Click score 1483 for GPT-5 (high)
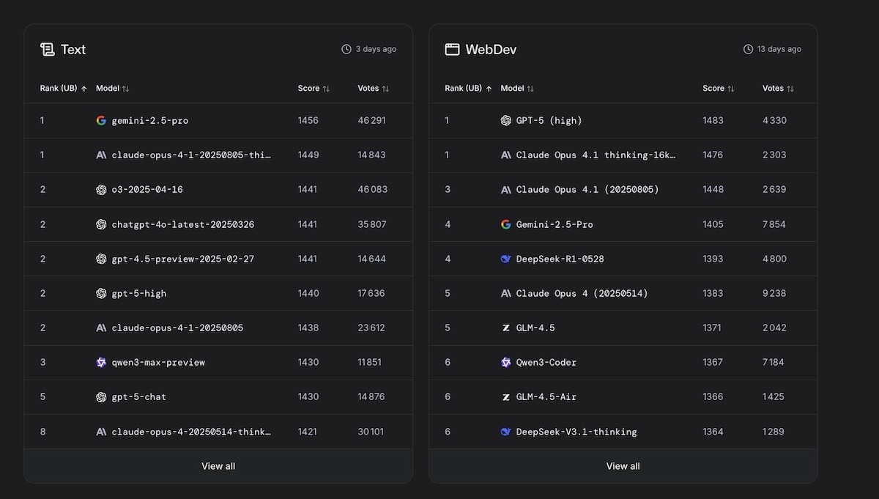The image size is (879, 499). (x=713, y=120)
